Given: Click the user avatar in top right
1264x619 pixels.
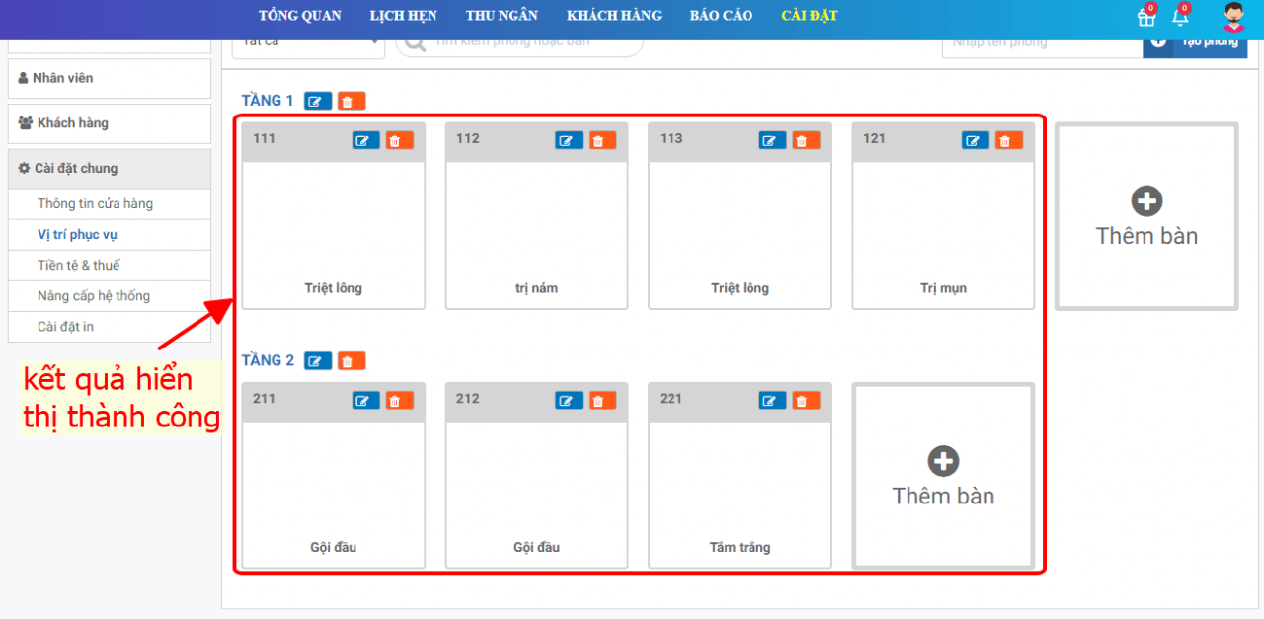Looking at the screenshot, I should (1233, 17).
